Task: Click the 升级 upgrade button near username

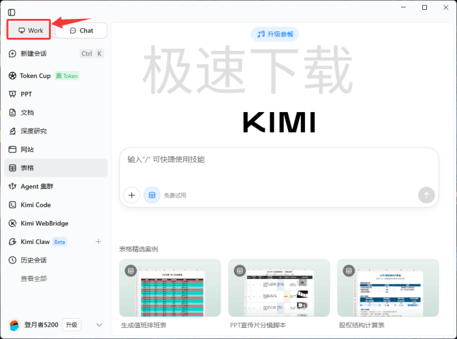Action: [71, 325]
